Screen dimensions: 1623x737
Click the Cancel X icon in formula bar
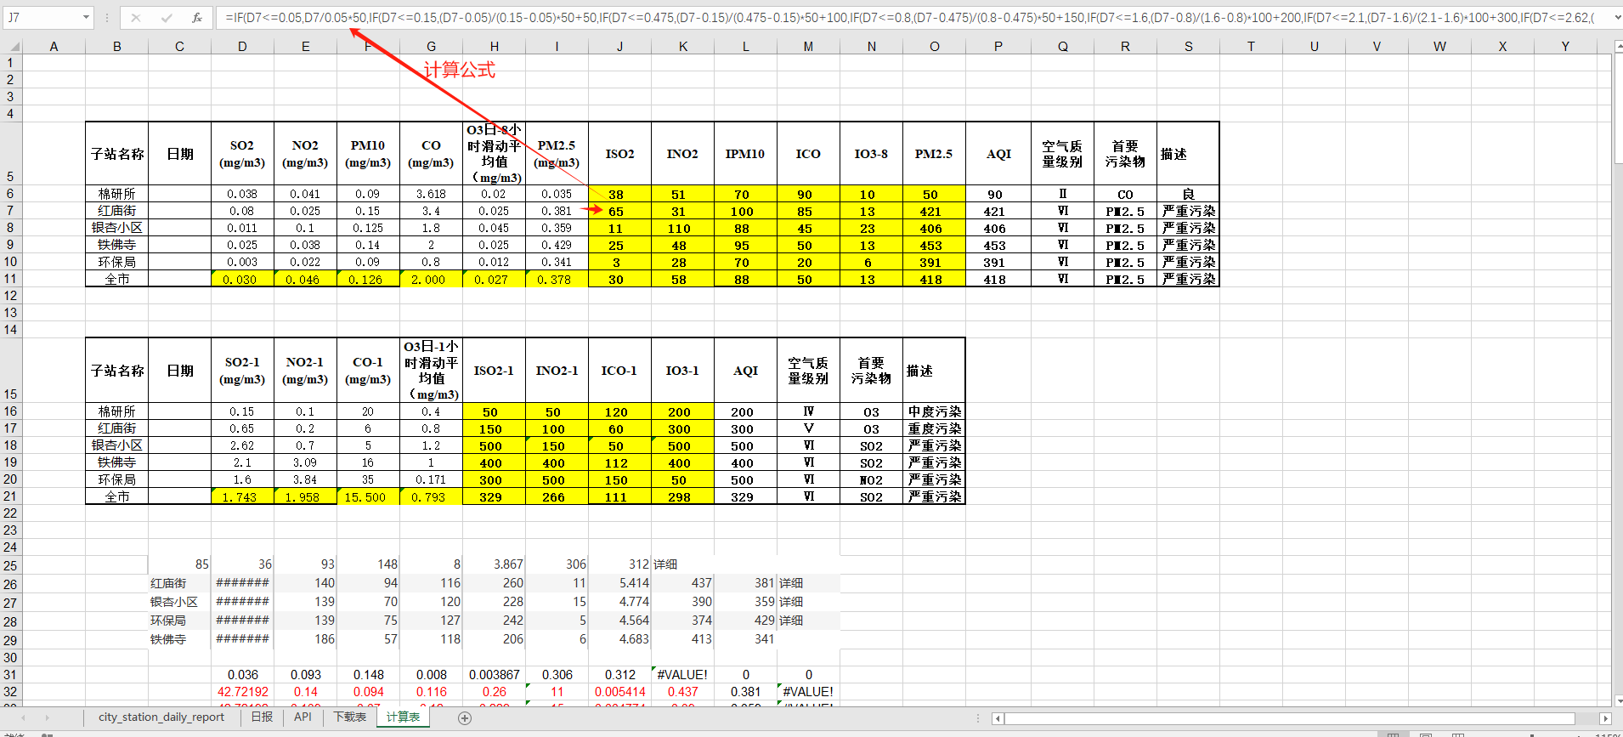click(x=136, y=17)
